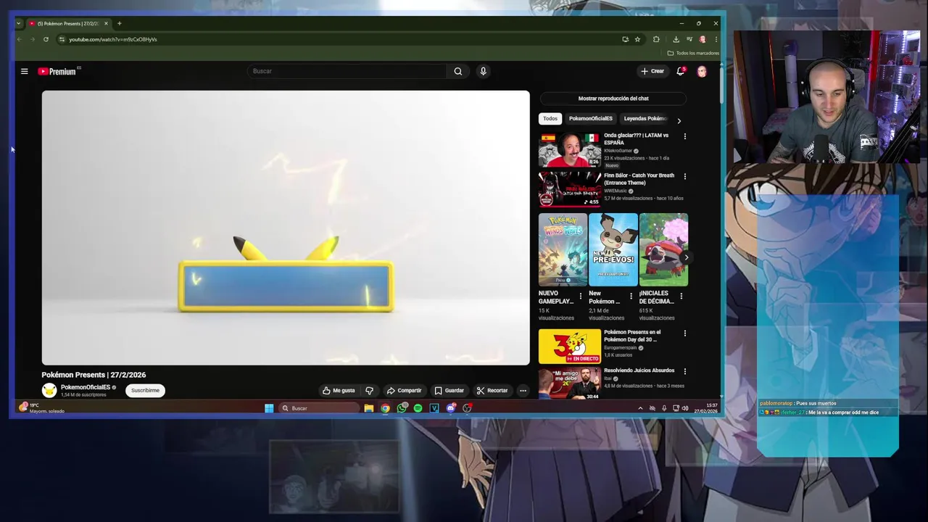This screenshot has width=928, height=522.
Task: Save video with Guardar button
Action: point(449,391)
